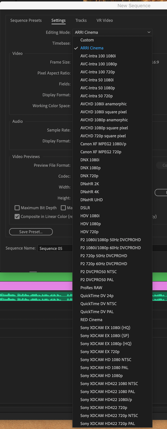
Task: Open the VR Video tab
Action: (105, 21)
